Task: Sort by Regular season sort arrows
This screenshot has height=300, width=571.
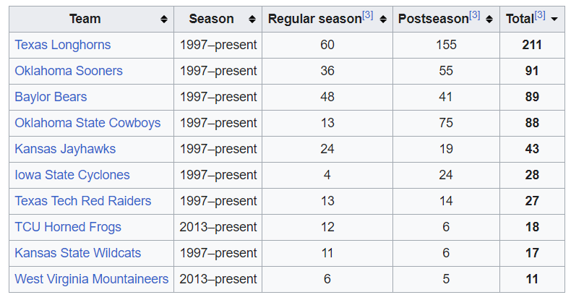Action: (x=382, y=20)
